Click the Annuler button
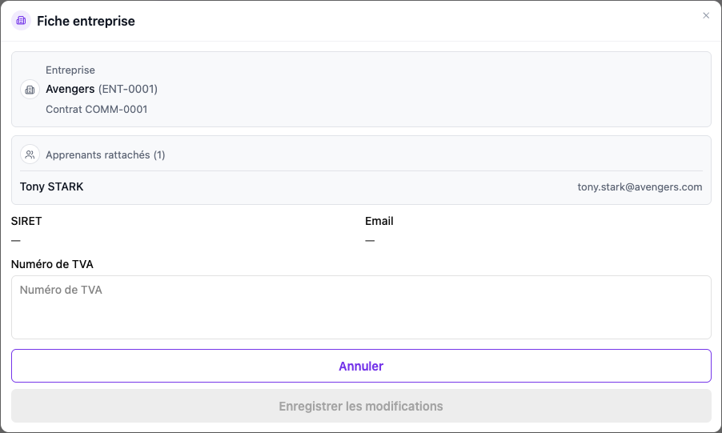The width and height of the screenshot is (722, 433). (x=361, y=366)
